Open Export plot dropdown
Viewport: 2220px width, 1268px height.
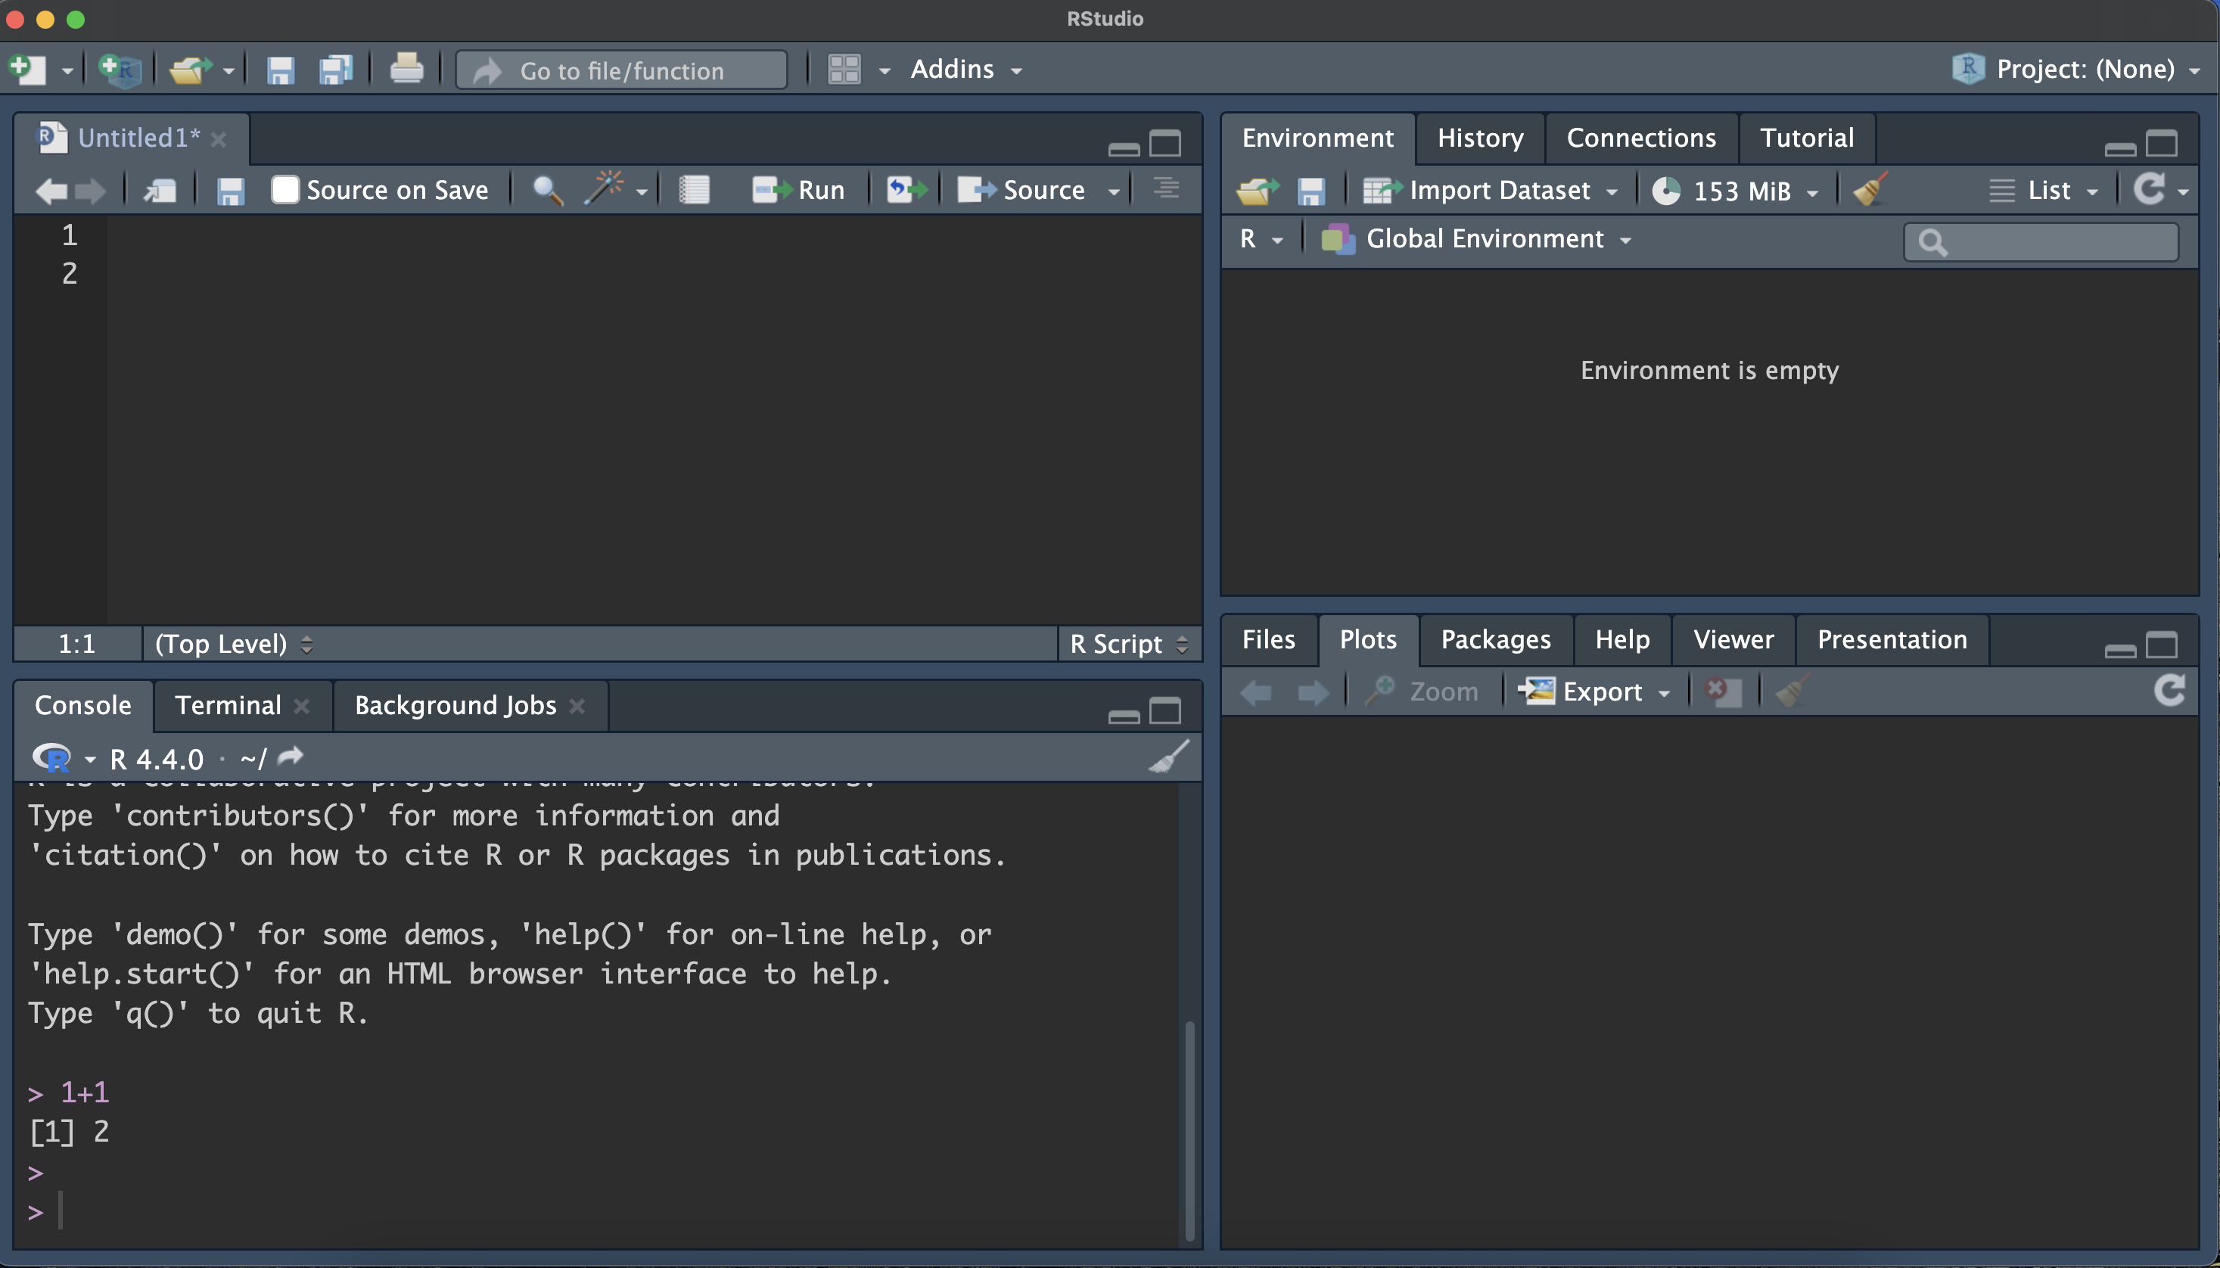coord(1593,691)
